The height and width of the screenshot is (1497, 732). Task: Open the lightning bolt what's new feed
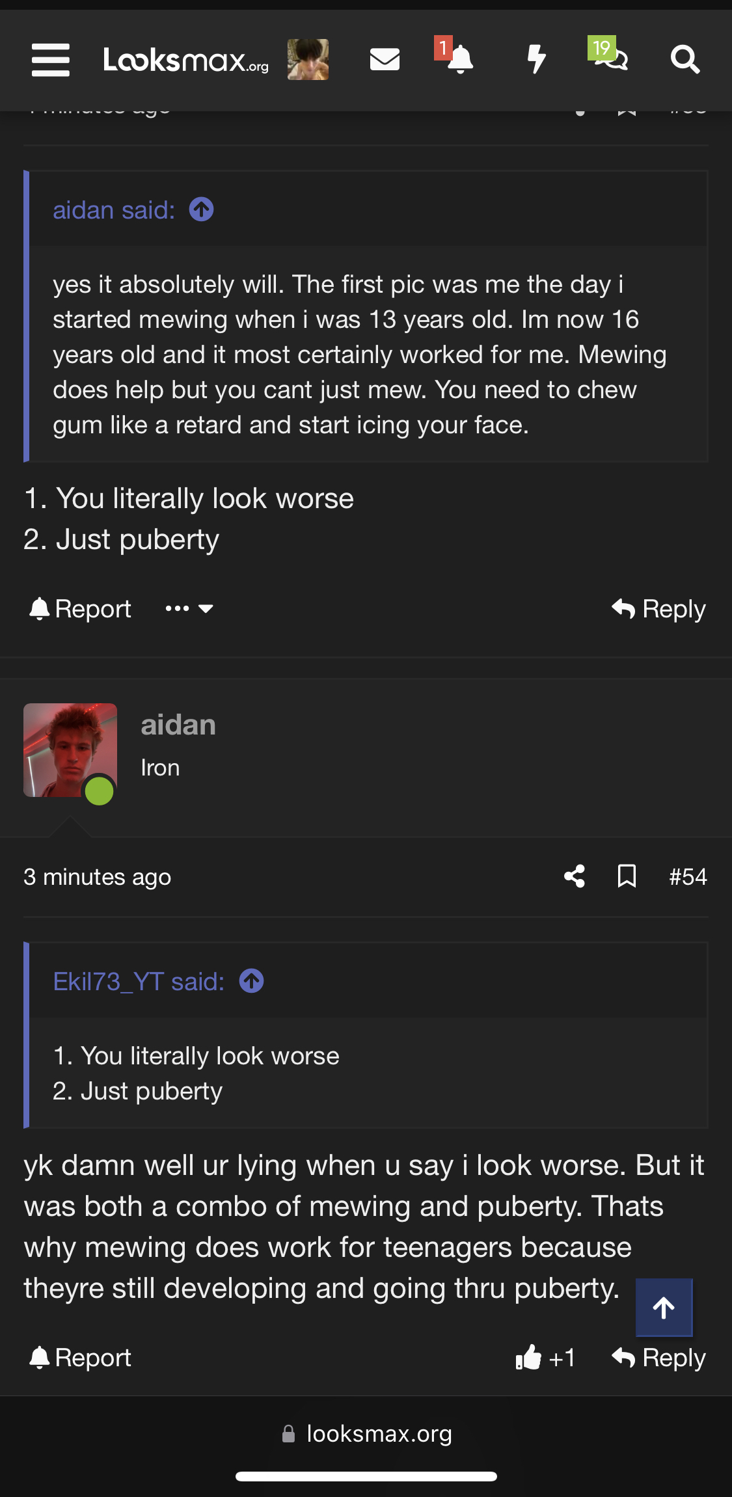coord(537,59)
